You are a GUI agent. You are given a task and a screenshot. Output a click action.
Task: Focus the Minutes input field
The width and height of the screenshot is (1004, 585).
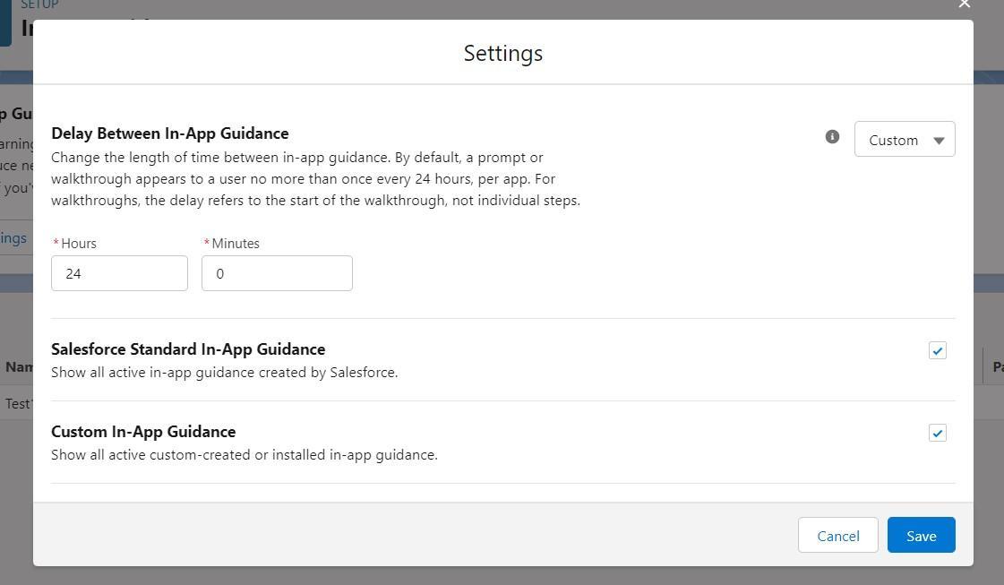[x=277, y=273]
